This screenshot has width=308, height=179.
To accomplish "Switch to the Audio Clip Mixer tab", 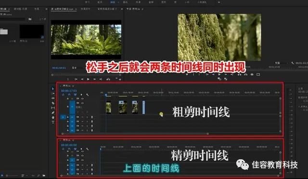I will pyautogui.click(x=107, y=9).
